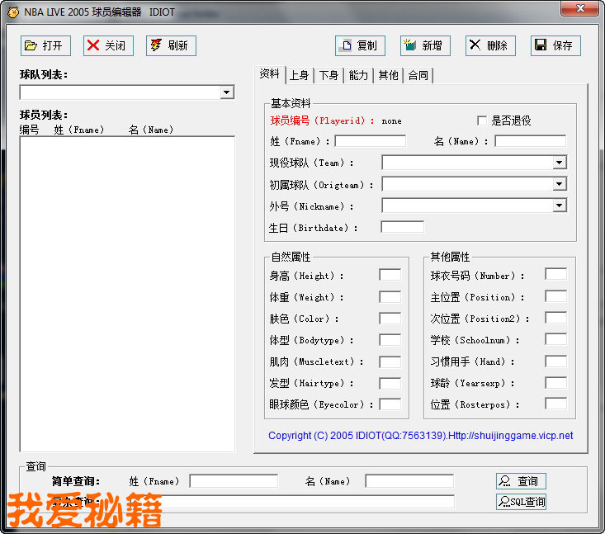Expand the 球队列表 team list dropdown
The width and height of the screenshot is (605, 534).
[x=227, y=93]
